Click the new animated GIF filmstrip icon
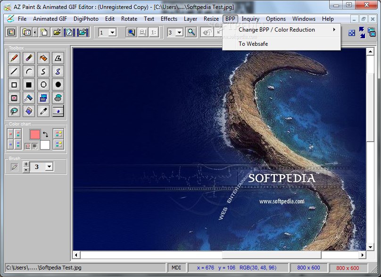381x277 pixels. click(x=69, y=32)
